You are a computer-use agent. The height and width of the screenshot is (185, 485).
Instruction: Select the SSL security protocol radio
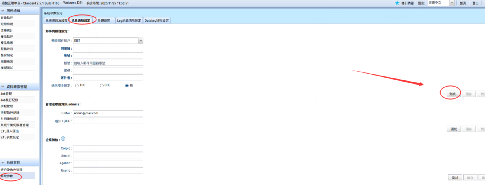(x=102, y=85)
